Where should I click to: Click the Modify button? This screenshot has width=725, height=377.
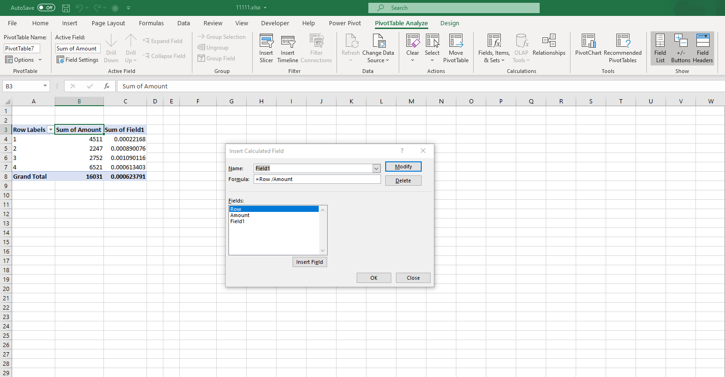(403, 167)
